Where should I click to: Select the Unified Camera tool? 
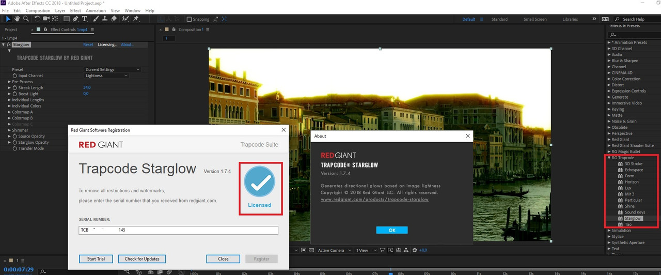coord(46,19)
